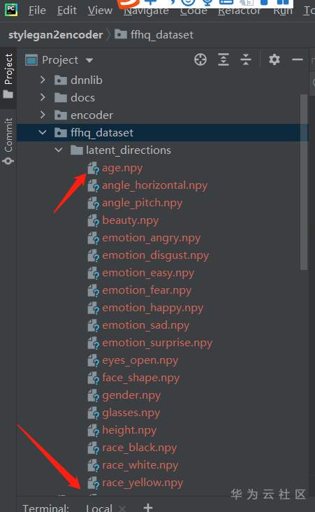Open the Edit menu

click(67, 10)
